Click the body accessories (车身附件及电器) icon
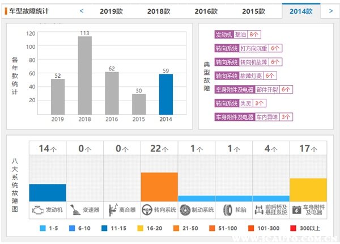The width and height of the screenshot is (340, 244). [x=296, y=209]
